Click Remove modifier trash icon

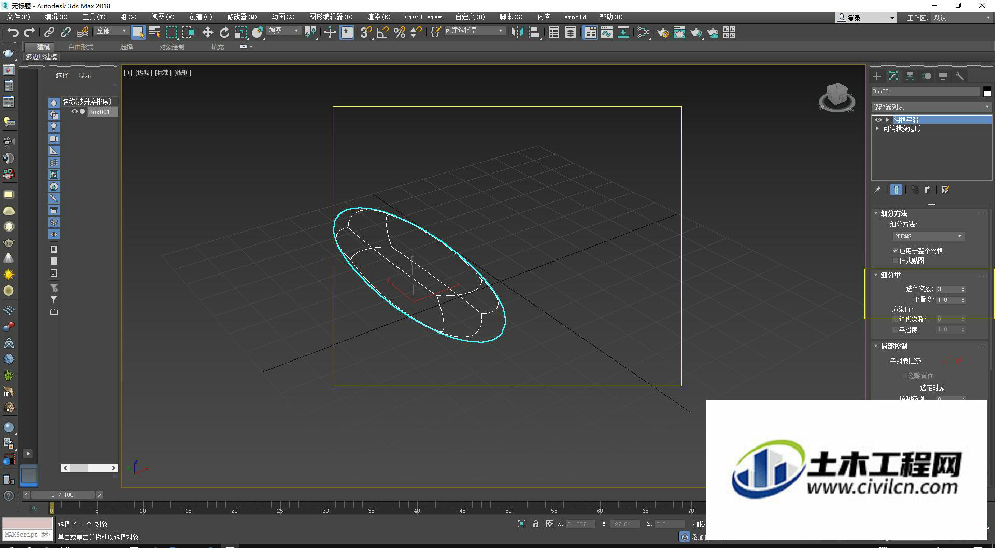pos(928,190)
